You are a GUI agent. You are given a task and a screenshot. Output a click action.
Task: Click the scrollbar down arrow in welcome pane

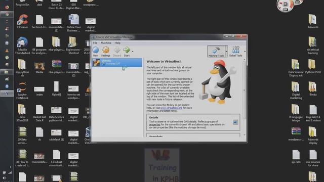click(245, 135)
